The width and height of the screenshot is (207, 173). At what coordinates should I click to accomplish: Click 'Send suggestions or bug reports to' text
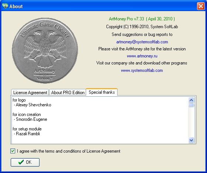pos(142,34)
